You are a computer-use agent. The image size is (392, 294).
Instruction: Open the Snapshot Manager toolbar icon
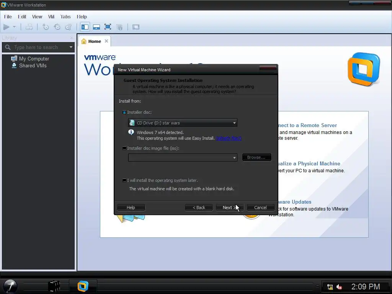[68, 27]
